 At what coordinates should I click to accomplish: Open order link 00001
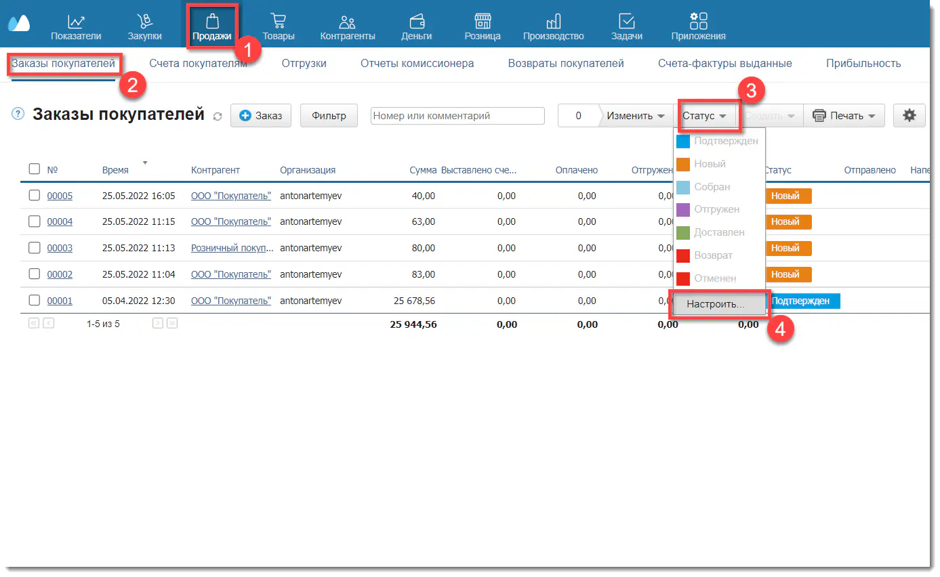tap(60, 301)
